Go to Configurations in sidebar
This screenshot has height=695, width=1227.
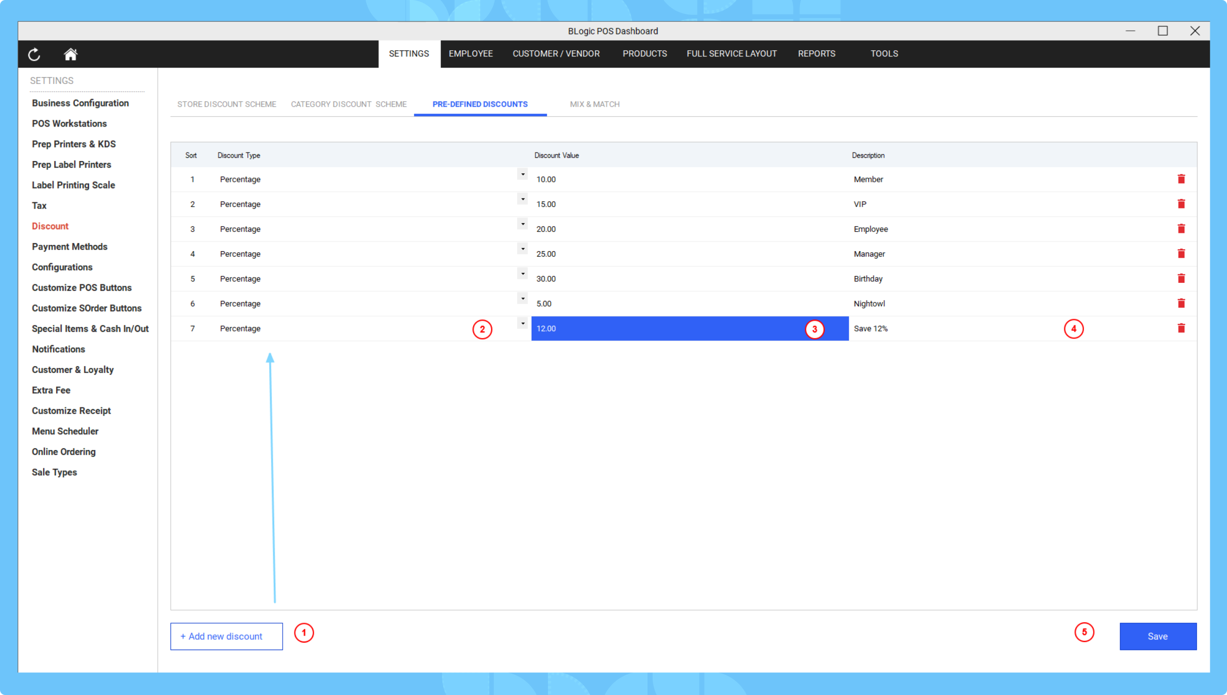click(62, 267)
